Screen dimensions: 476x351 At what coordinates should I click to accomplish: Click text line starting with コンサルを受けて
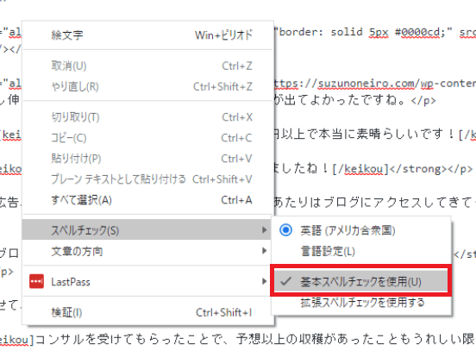click(x=254, y=339)
